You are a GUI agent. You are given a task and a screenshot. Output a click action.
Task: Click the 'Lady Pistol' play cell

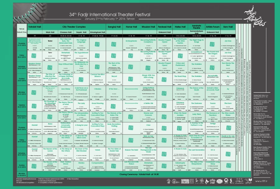coord(196,117)
